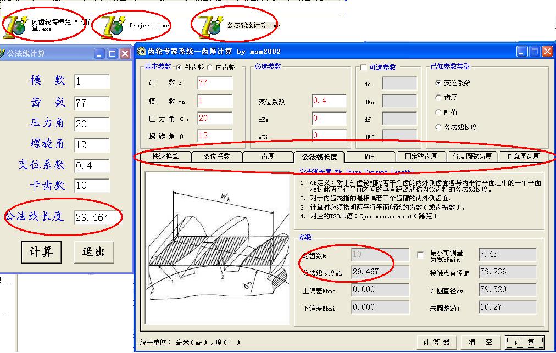Image resolution: width=556 pixels, height=353 pixels.
Task: Click the 螺旋角 field in 公法线计算
Action: pyautogui.click(x=92, y=145)
